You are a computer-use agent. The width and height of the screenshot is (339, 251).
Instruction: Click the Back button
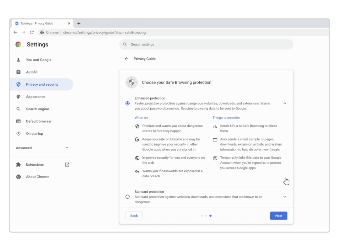pos(134,216)
